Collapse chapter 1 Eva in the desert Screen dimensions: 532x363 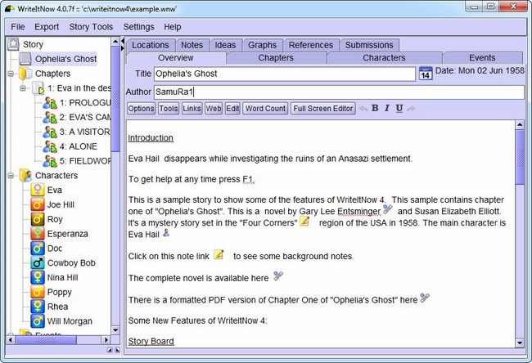click(x=23, y=88)
